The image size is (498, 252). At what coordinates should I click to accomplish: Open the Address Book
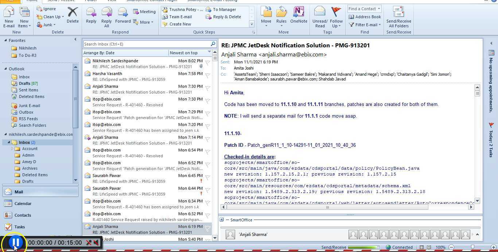coord(365,16)
